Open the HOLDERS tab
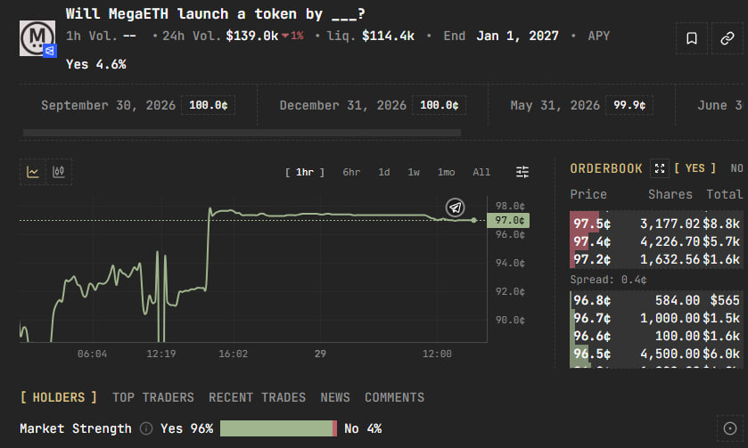The image size is (748, 448). click(x=59, y=397)
